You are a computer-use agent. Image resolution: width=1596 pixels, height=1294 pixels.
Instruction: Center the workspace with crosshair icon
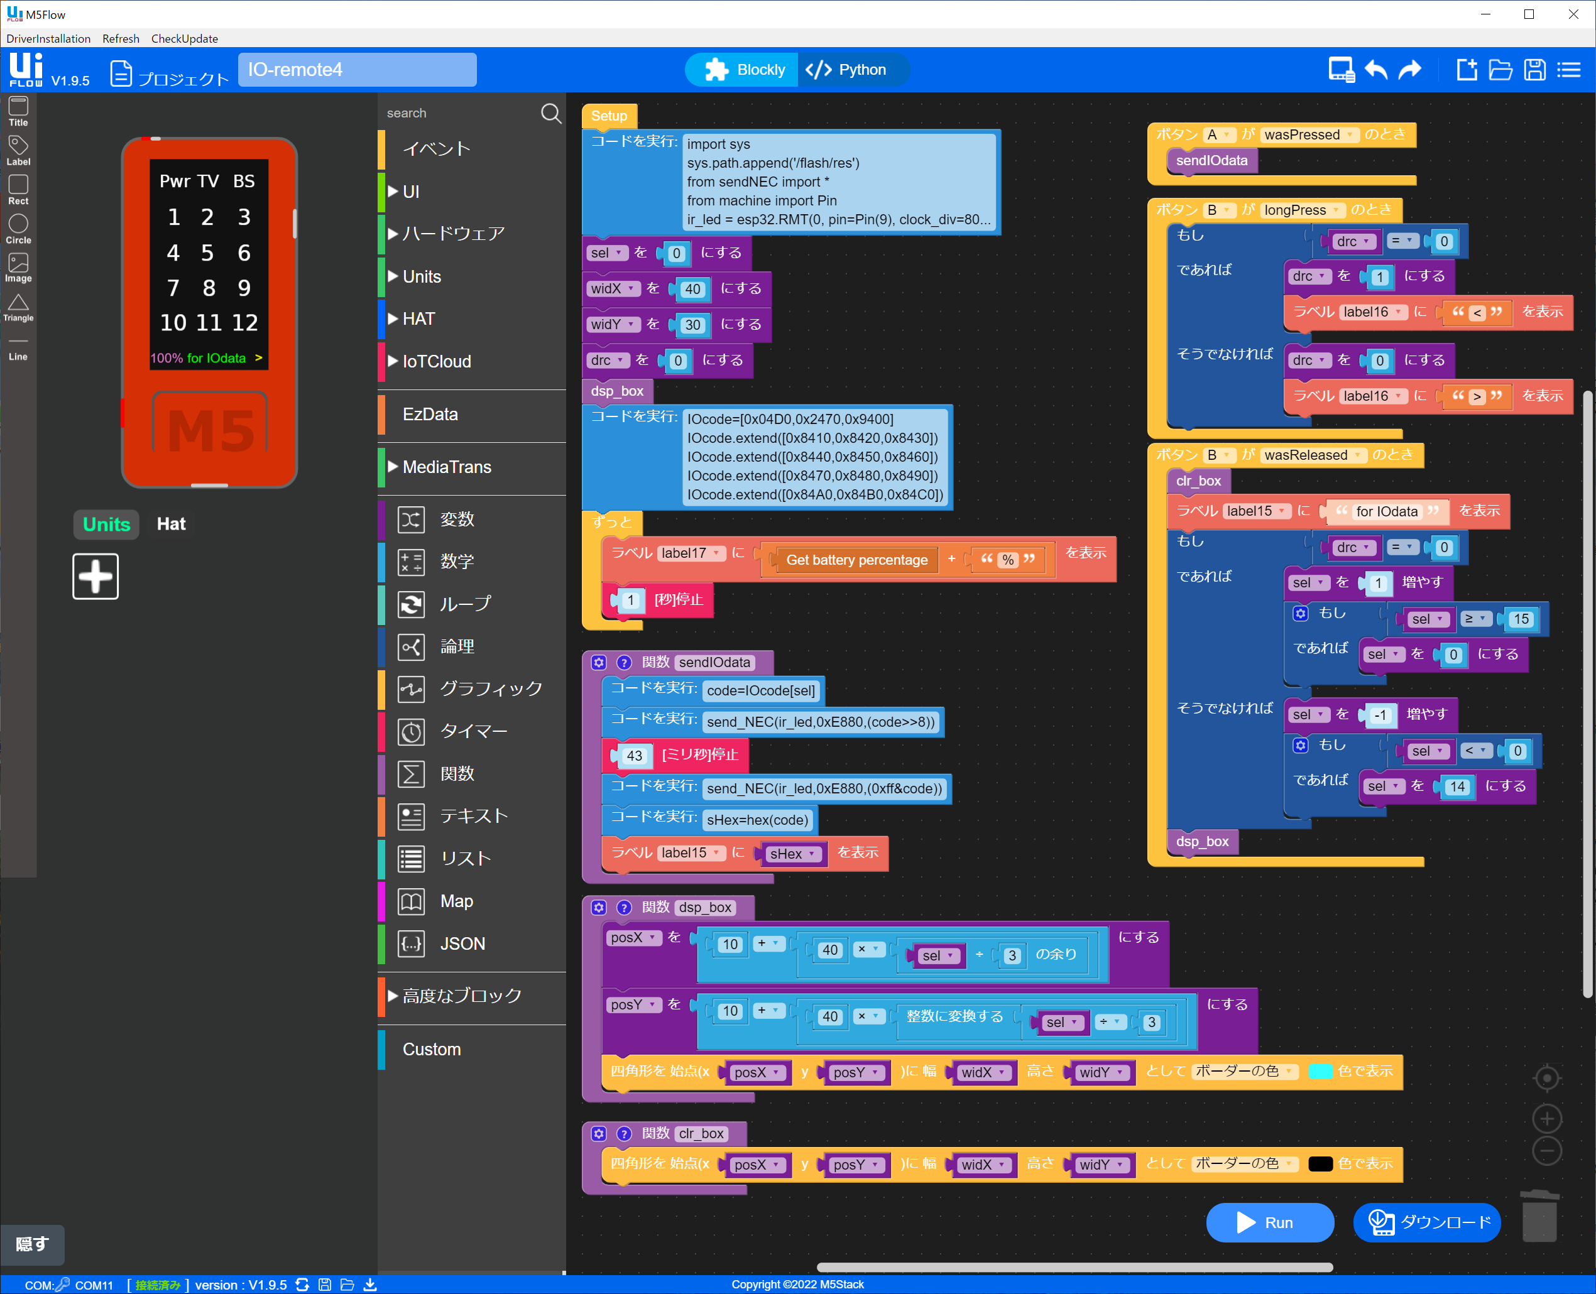[x=1547, y=1078]
